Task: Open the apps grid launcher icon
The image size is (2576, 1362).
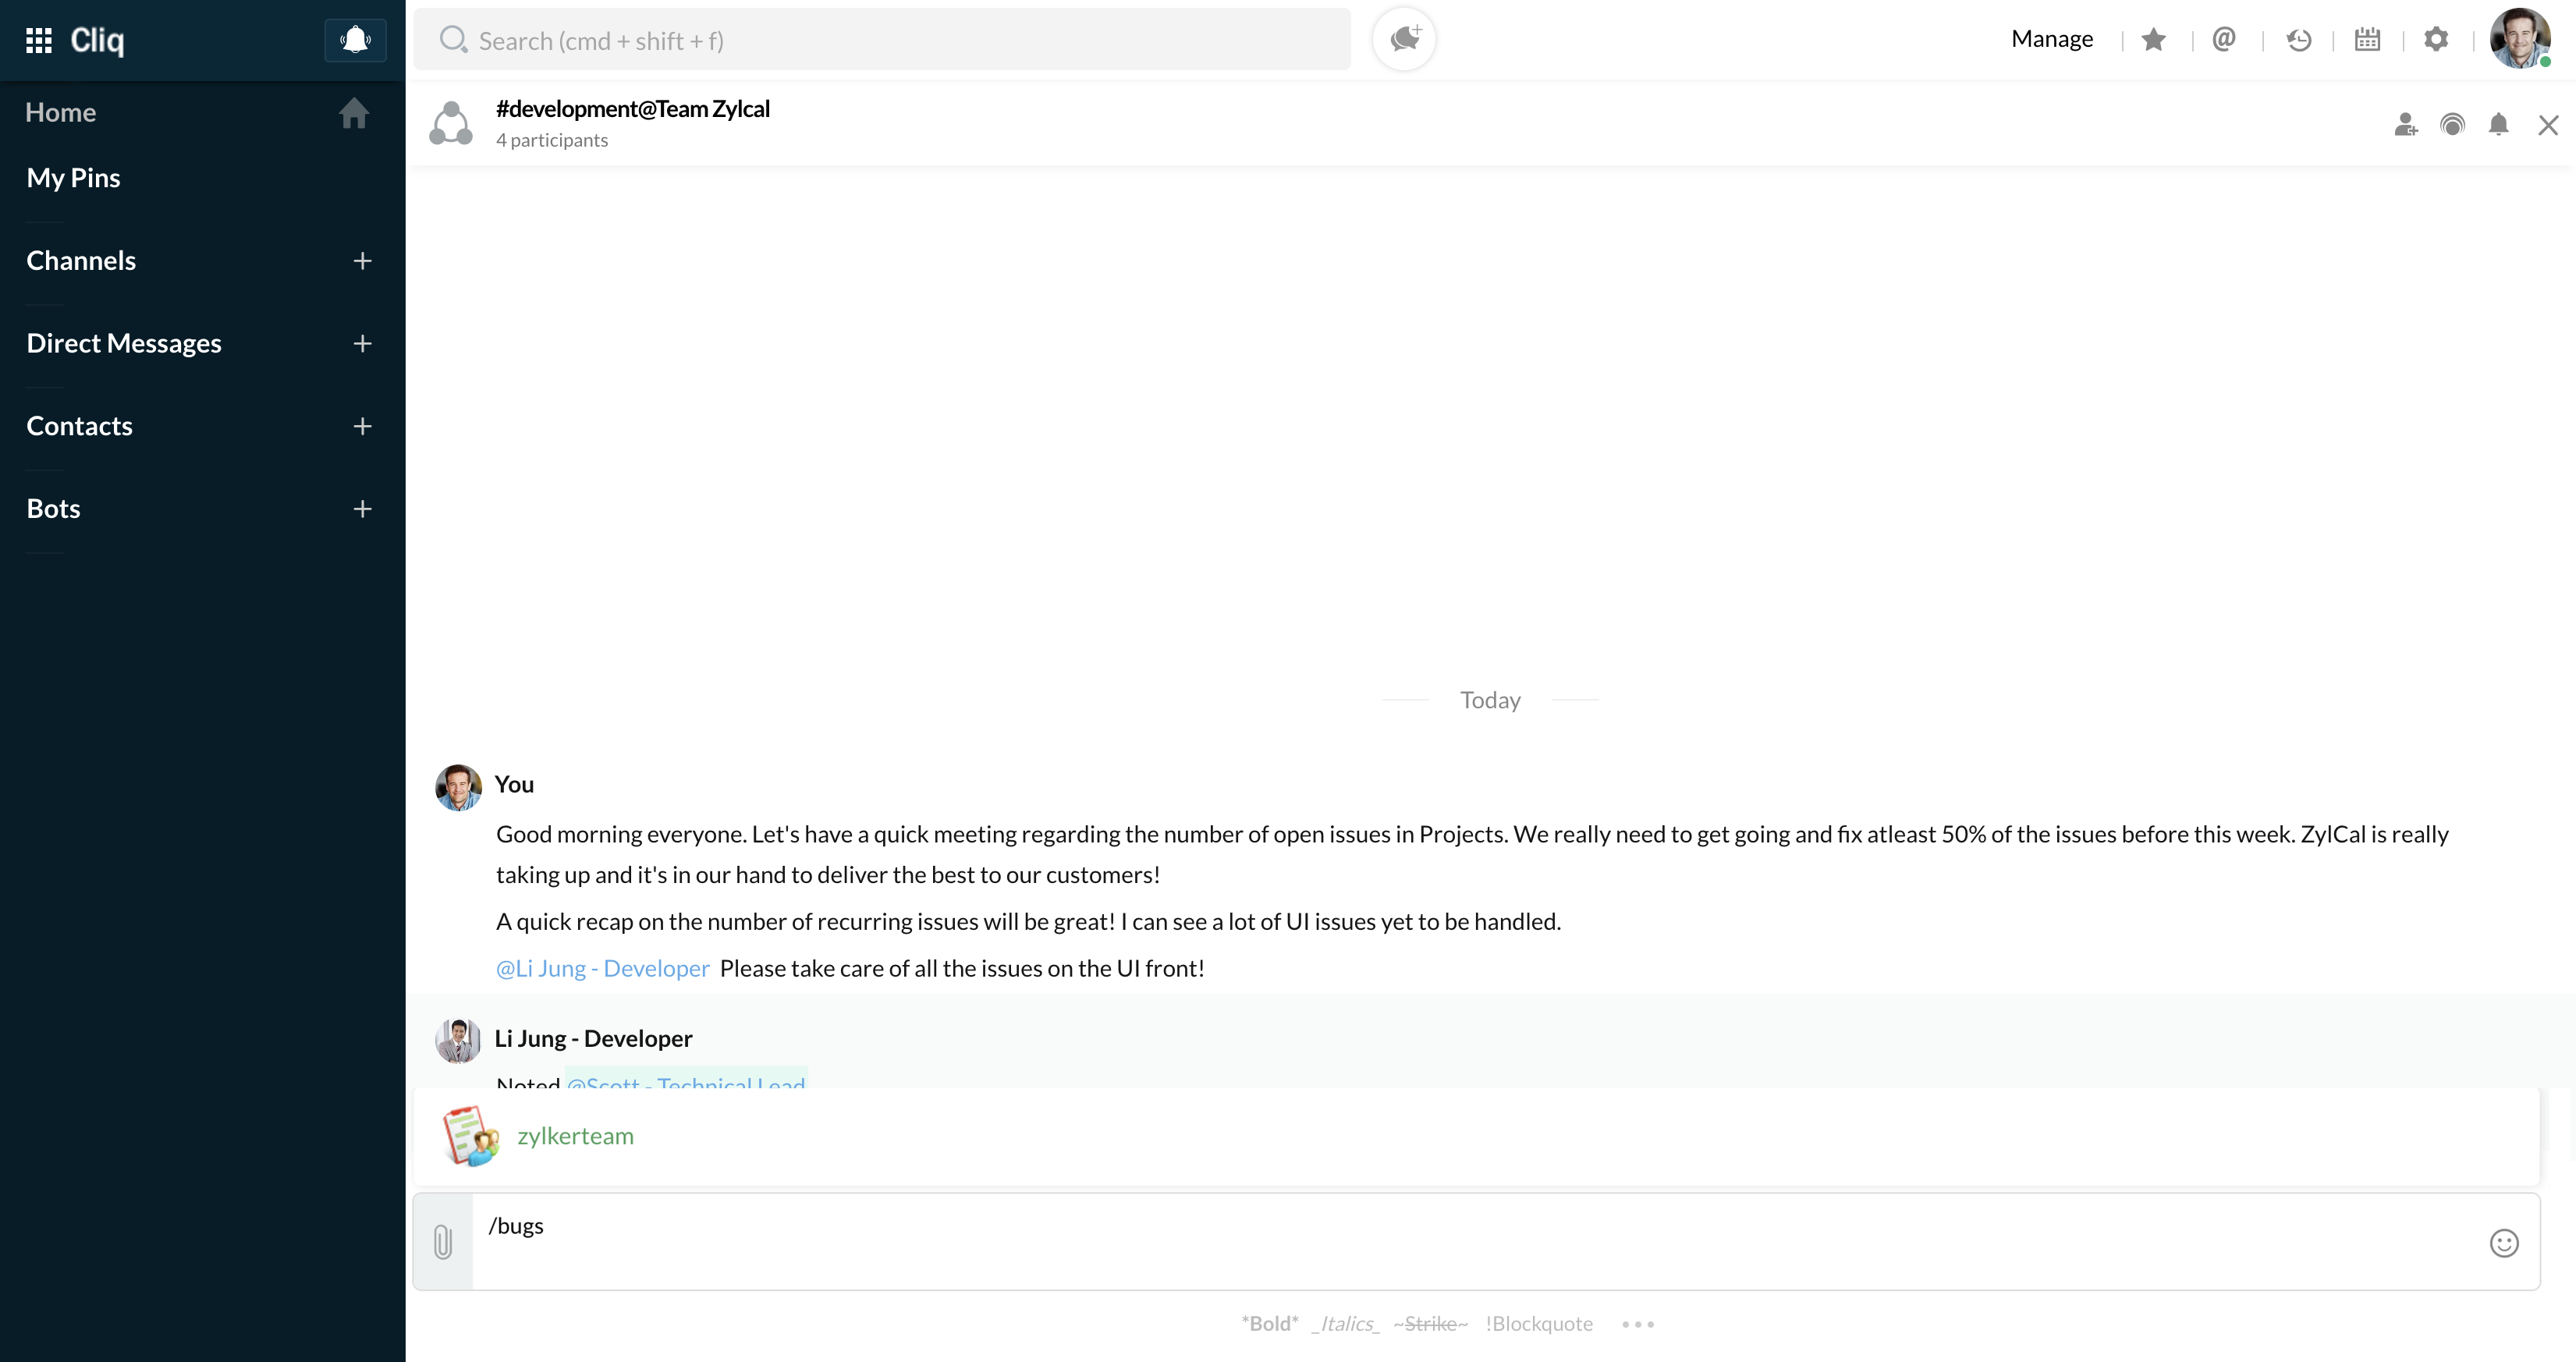Action: [x=39, y=40]
